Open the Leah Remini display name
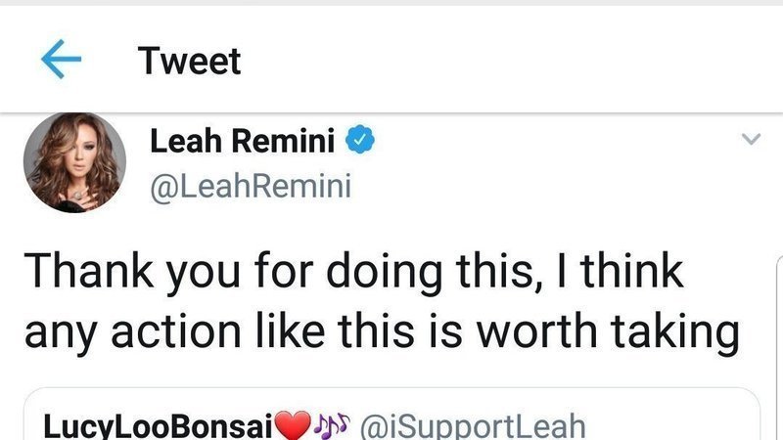Viewport: 783px width, 440px height. point(242,142)
